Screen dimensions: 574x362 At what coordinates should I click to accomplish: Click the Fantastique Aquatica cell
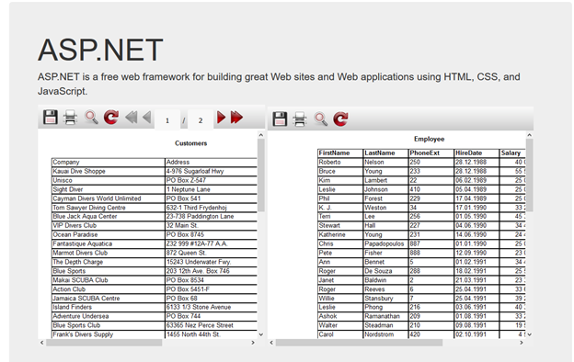coord(109,243)
